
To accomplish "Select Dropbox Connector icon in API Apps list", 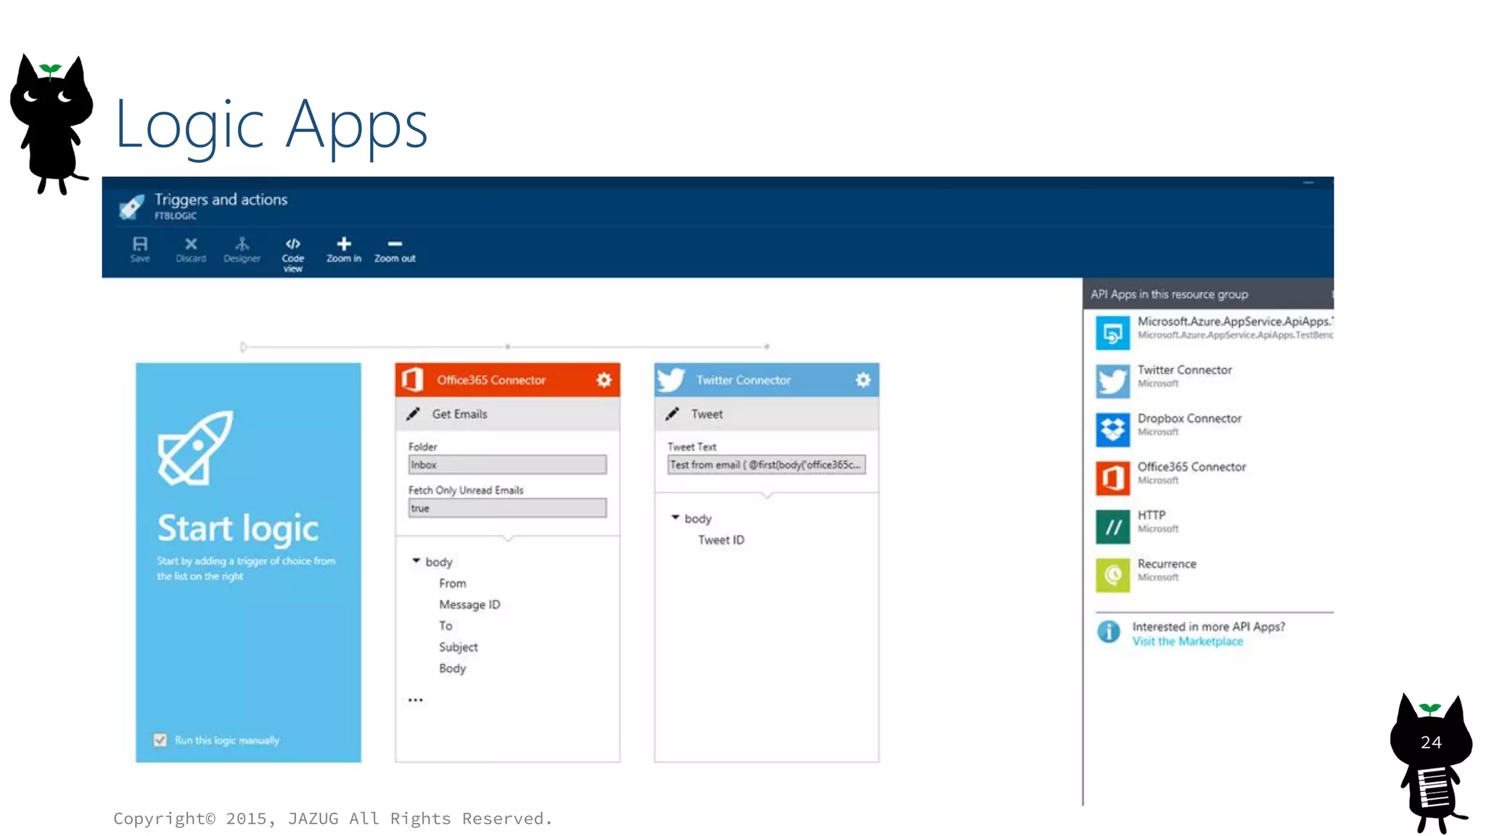I will (1112, 430).
